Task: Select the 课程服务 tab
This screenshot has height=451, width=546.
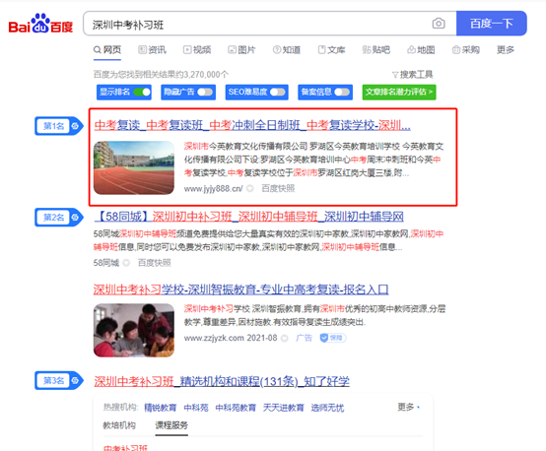Action: tap(171, 425)
